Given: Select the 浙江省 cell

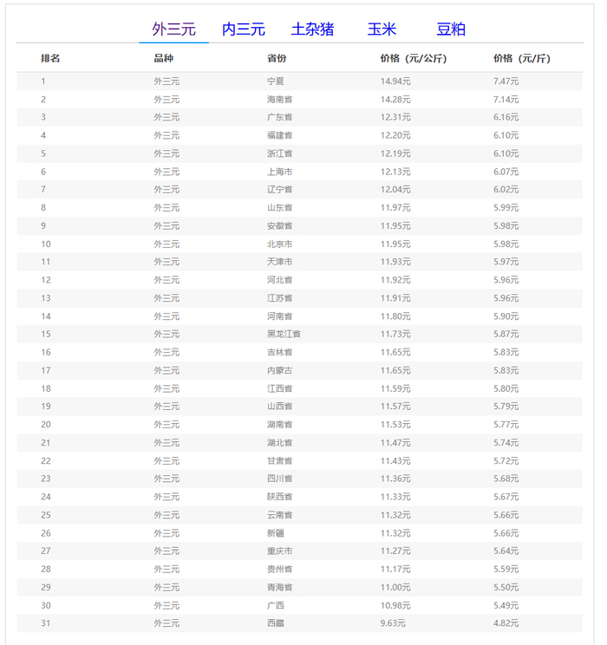Looking at the screenshot, I should pos(279,153).
